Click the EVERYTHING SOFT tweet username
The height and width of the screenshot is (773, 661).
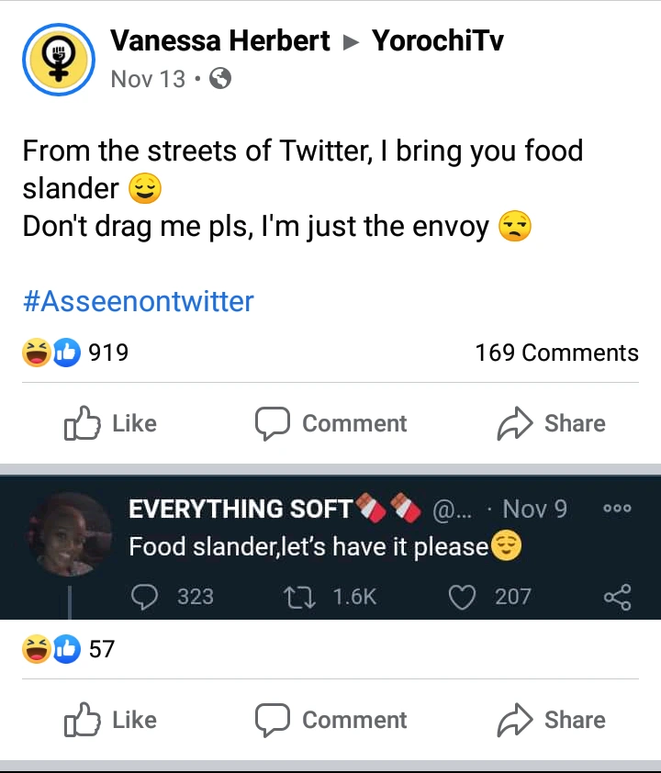click(241, 509)
